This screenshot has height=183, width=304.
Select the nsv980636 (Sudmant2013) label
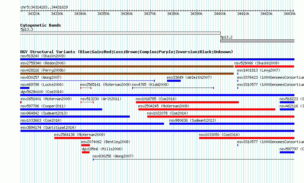(193, 120)
